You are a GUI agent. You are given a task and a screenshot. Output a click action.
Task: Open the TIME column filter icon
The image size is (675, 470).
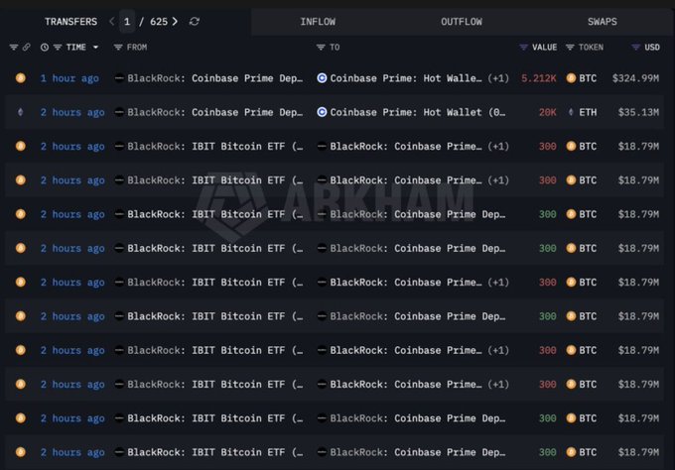tap(58, 48)
